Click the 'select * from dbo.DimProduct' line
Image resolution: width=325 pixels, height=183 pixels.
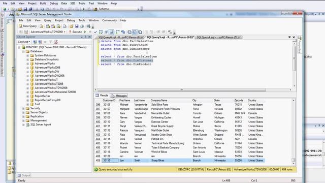(x=126, y=65)
